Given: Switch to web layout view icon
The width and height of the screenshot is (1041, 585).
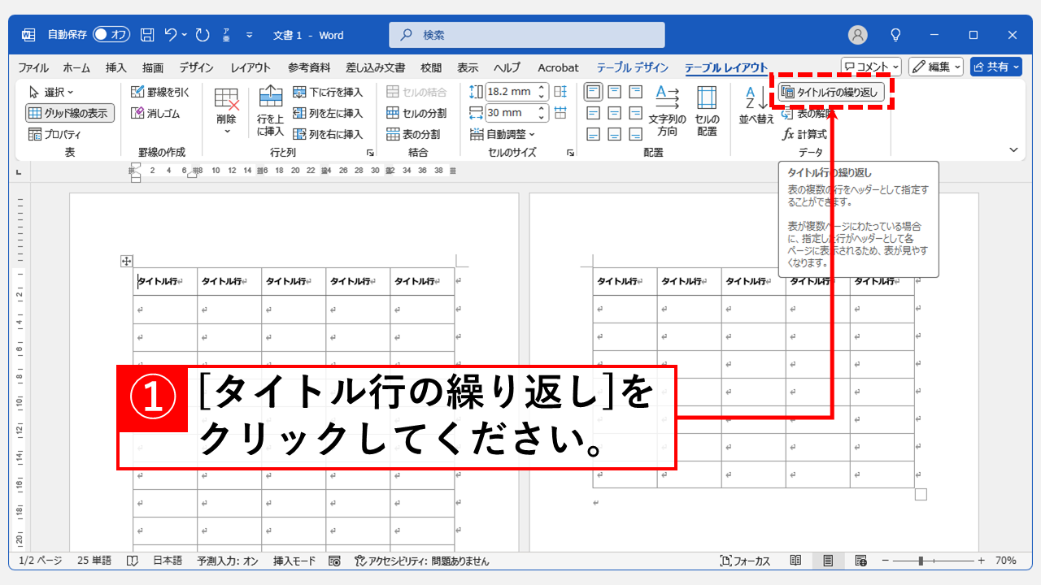Looking at the screenshot, I should [x=860, y=561].
